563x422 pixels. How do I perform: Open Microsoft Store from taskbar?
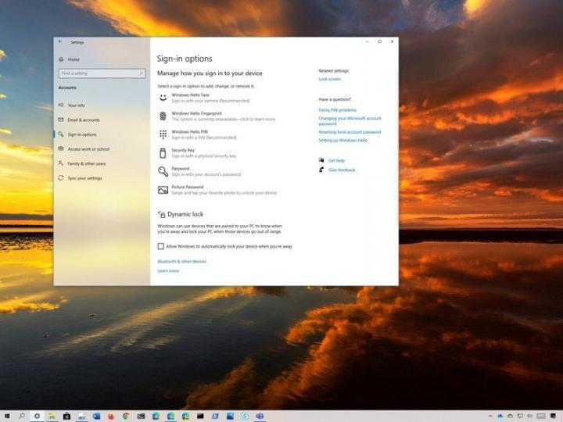coord(66,417)
